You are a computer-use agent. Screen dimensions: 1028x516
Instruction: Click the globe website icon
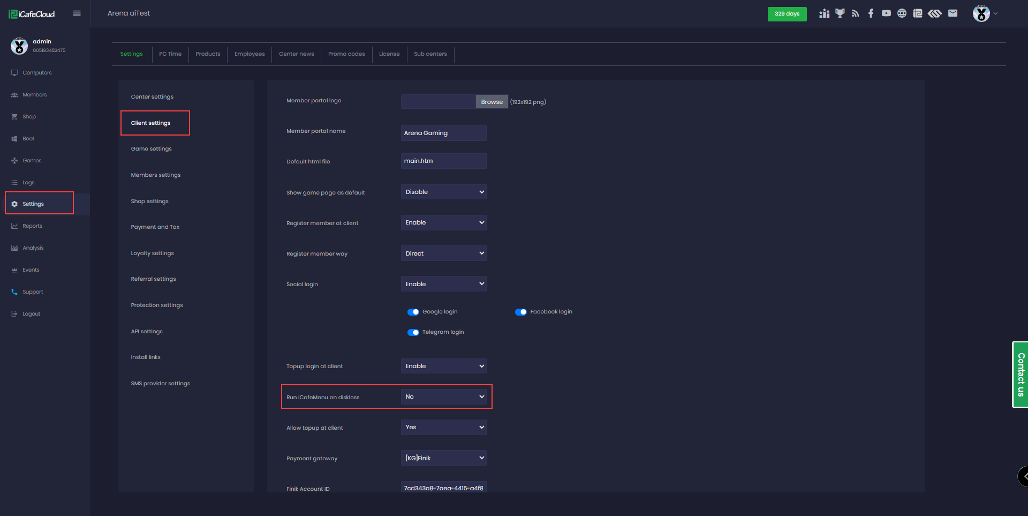click(x=902, y=13)
